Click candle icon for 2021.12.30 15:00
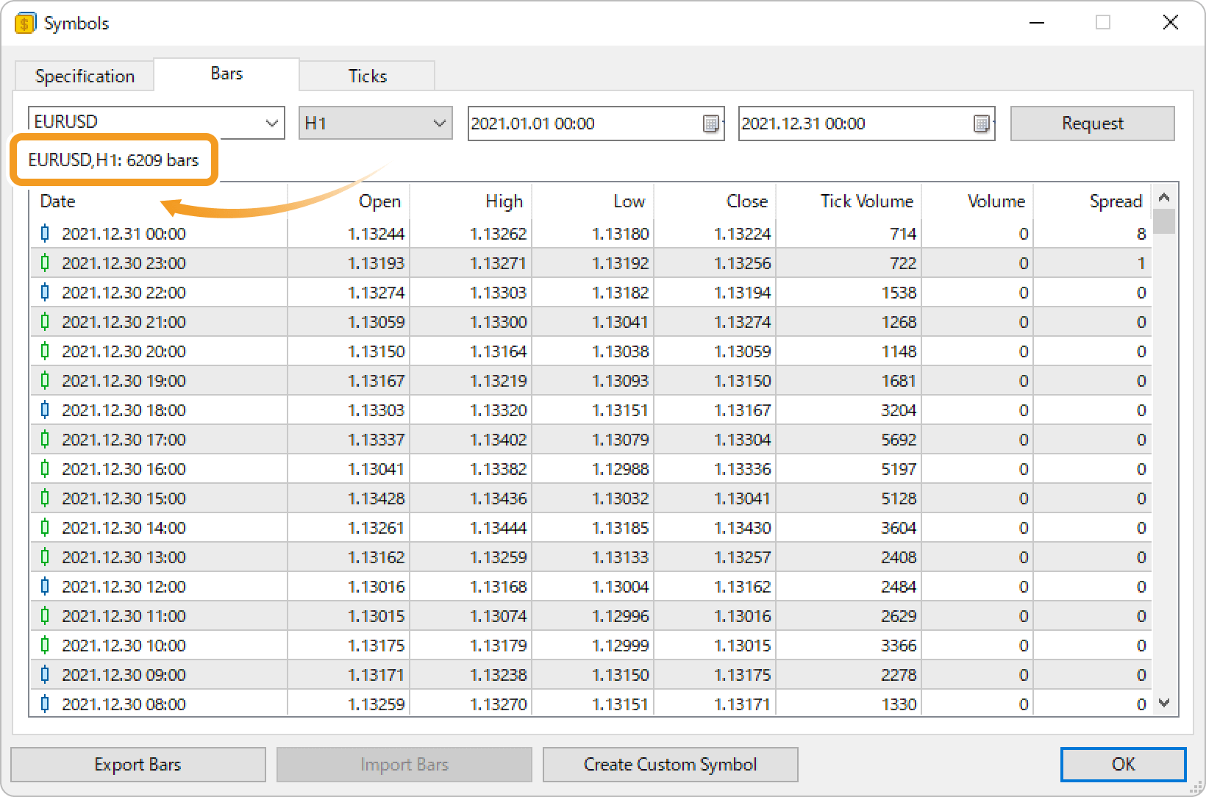1206x797 pixels. (x=45, y=498)
